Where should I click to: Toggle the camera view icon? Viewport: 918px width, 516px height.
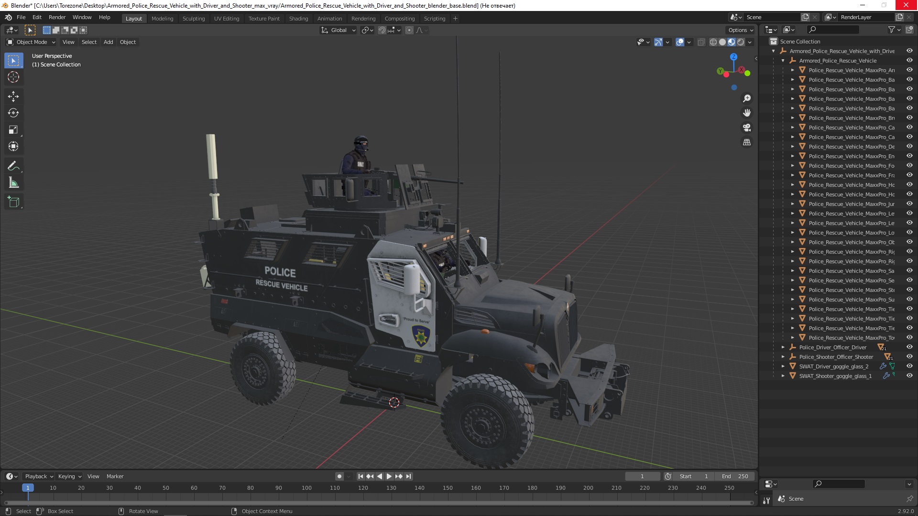pos(746,128)
